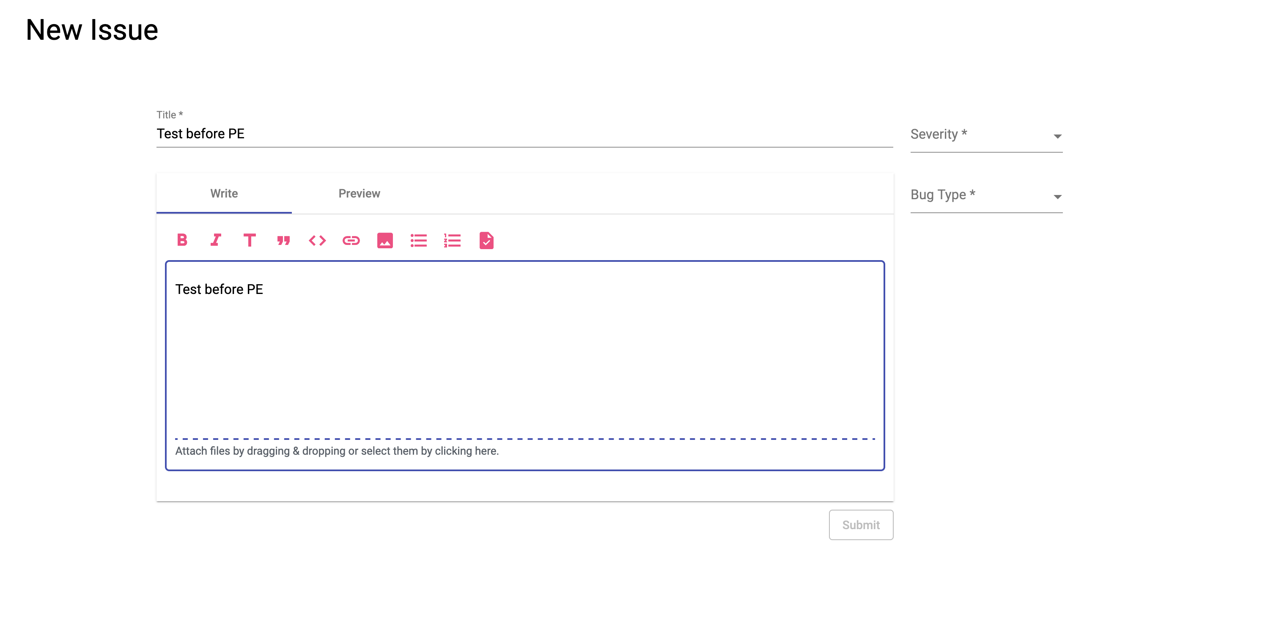Create a bulleted list

point(419,240)
